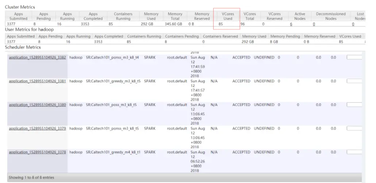This screenshot has height=183, width=376.
Task: Select User Metrics Apps Running value 16
Action: click(68, 42)
